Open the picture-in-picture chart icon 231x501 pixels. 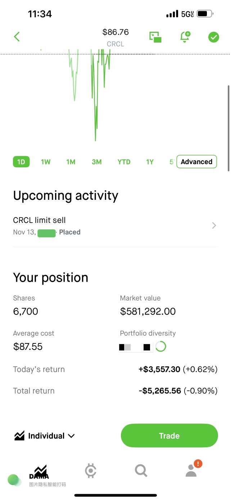click(x=155, y=37)
